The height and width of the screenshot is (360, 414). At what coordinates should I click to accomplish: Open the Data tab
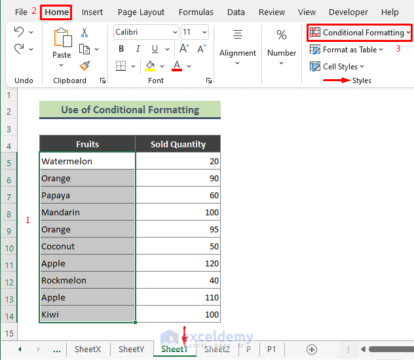pyautogui.click(x=236, y=12)
